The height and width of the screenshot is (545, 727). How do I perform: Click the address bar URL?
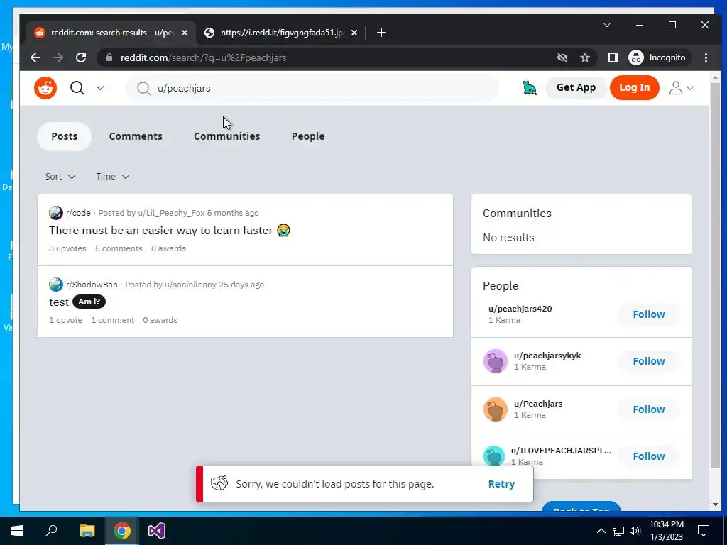pyautogui.click(x=203, y=57)
